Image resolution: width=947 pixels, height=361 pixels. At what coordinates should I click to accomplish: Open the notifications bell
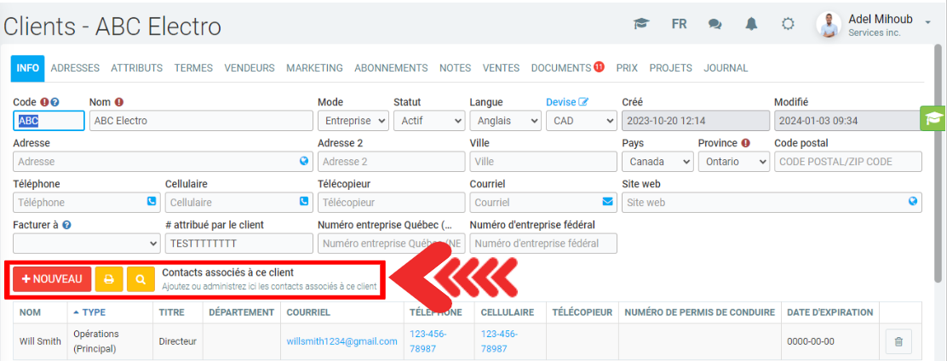pyautogui.click(x=751, y=24)
